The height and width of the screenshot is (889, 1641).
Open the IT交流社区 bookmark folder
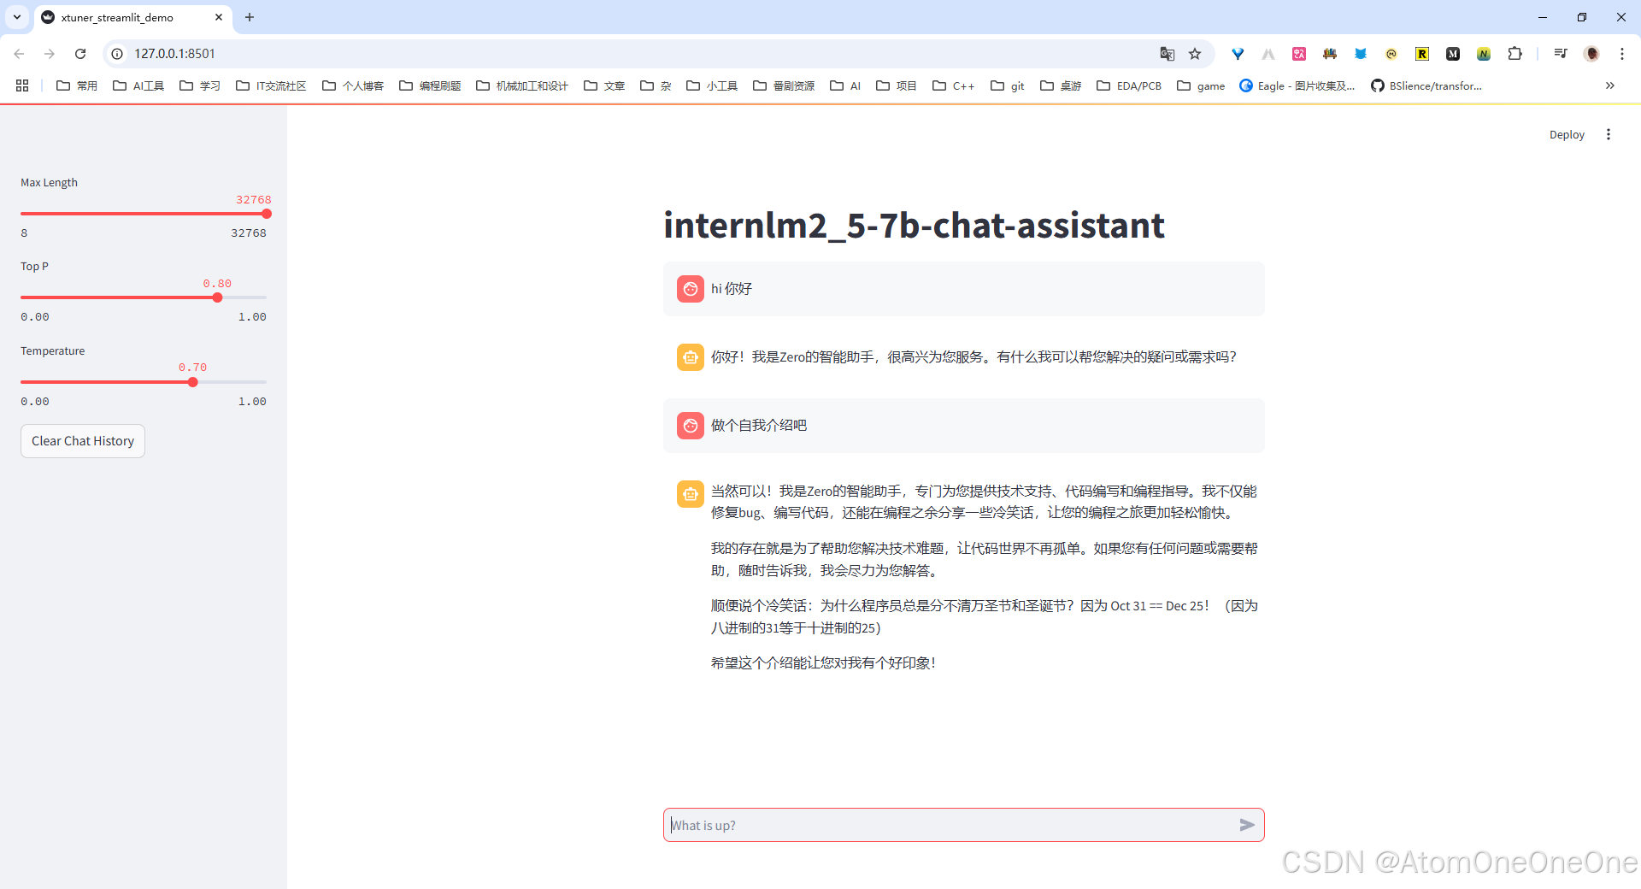point(271,85)
